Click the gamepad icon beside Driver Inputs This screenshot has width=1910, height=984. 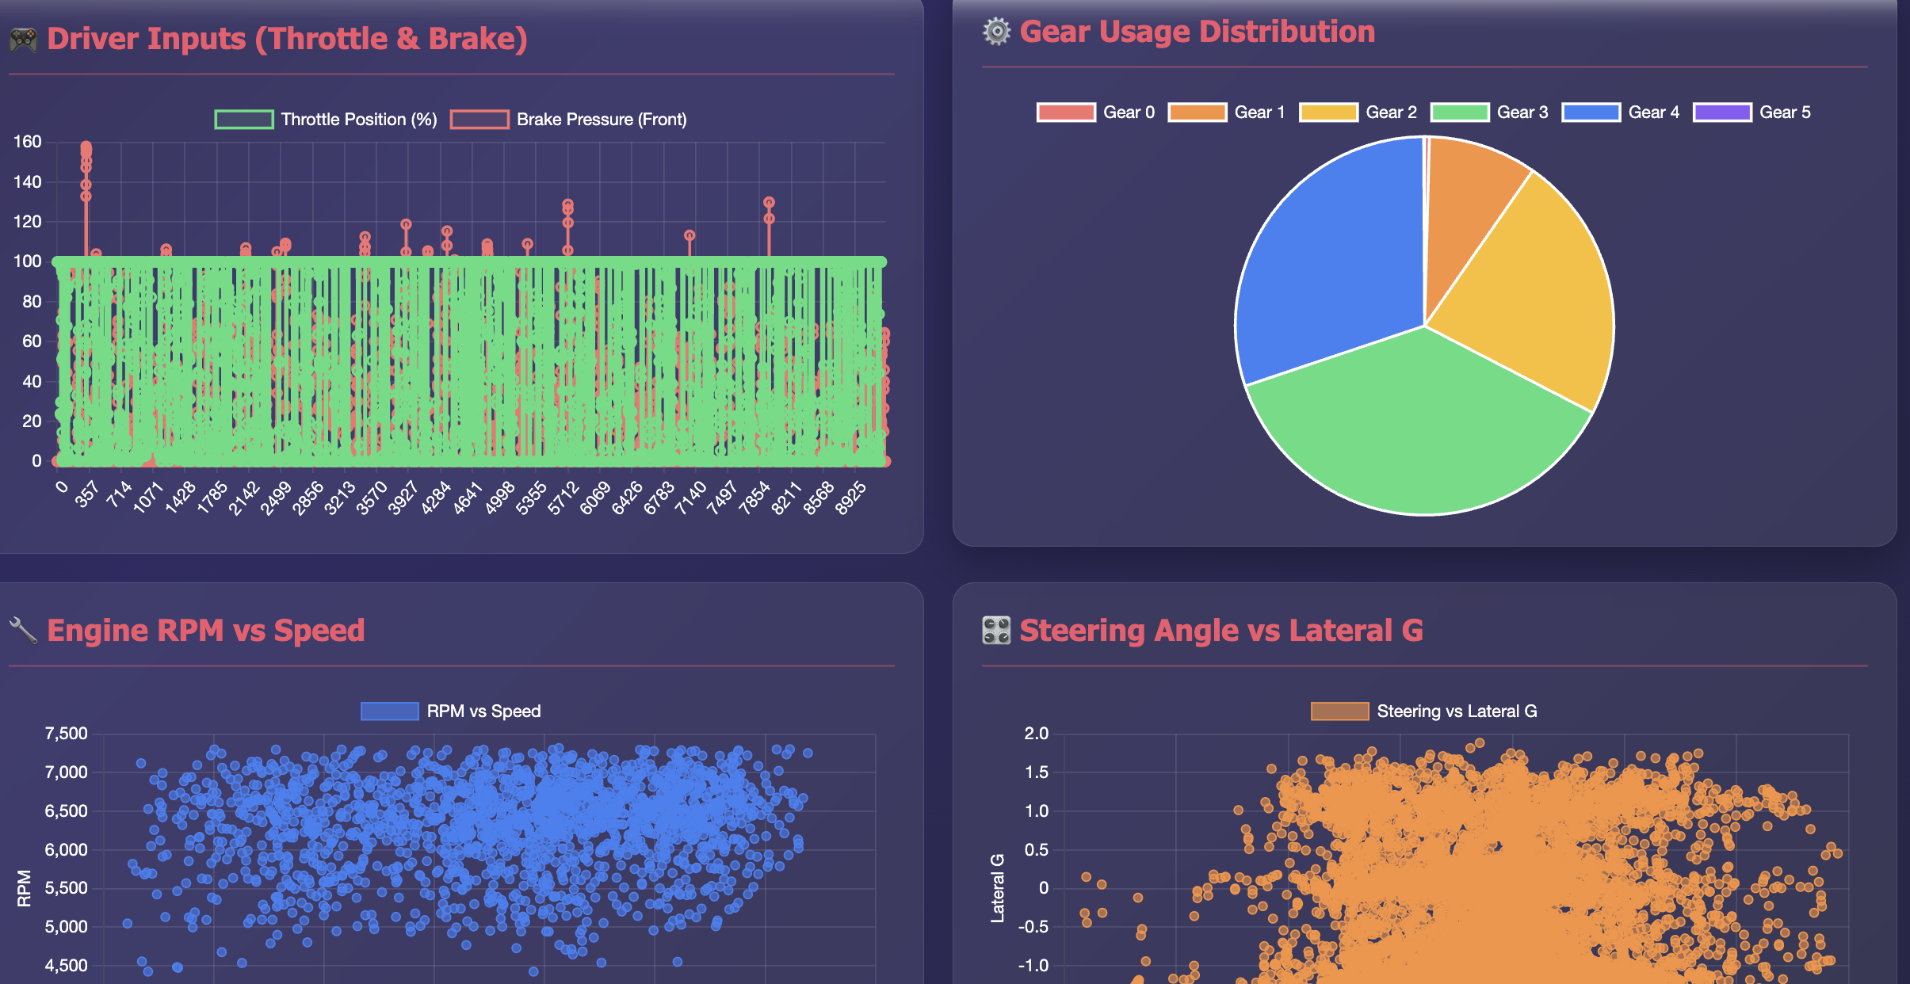[23, 40]
